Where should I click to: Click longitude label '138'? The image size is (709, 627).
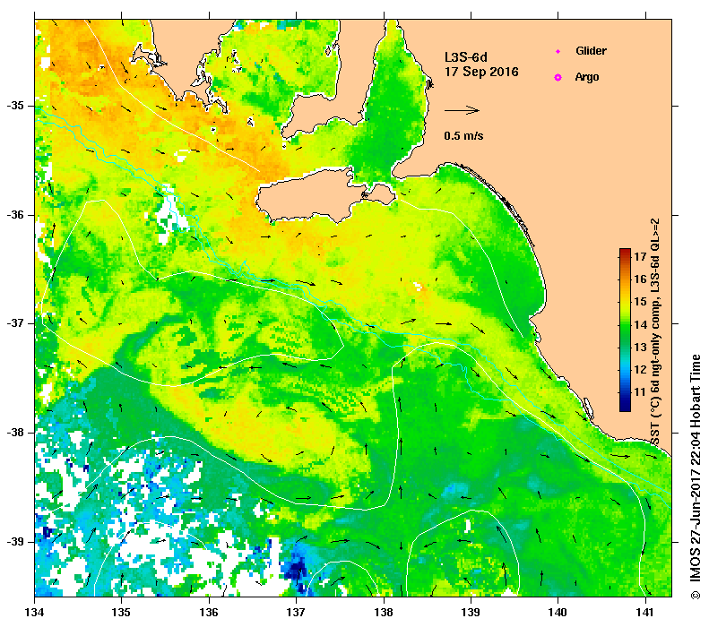[x=384, y=613]
